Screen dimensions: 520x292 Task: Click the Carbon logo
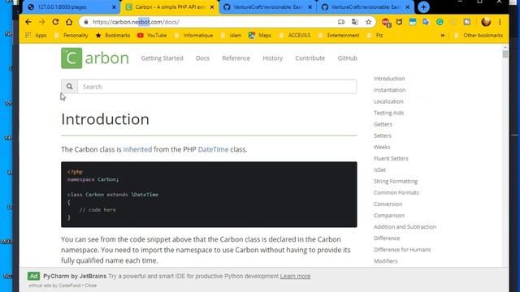tap(95, 58)
